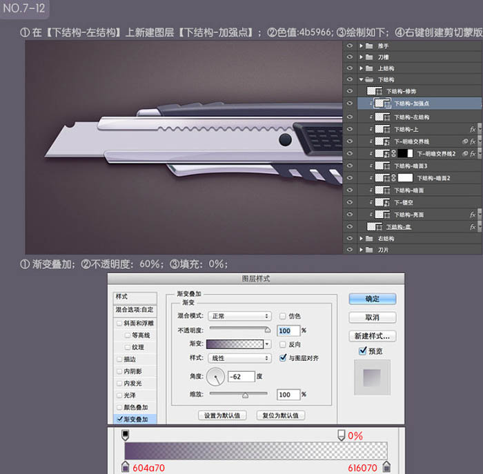Enable 内发光 effect checkbox

(x=119, y=384)
